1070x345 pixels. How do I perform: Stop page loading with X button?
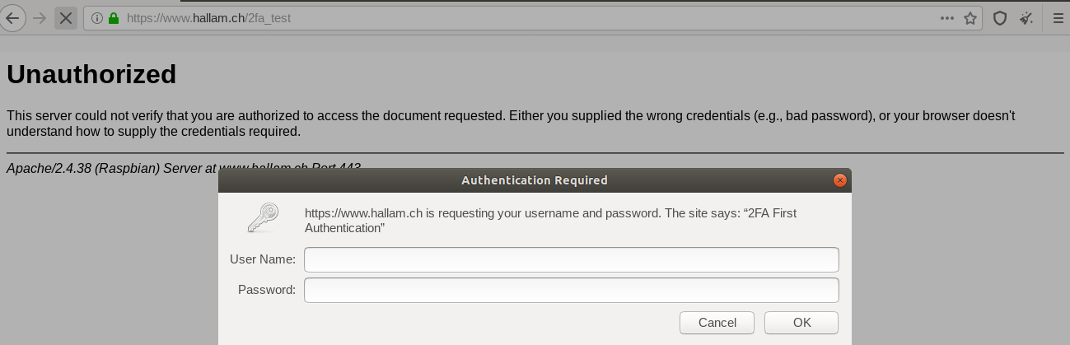(66, 18)
